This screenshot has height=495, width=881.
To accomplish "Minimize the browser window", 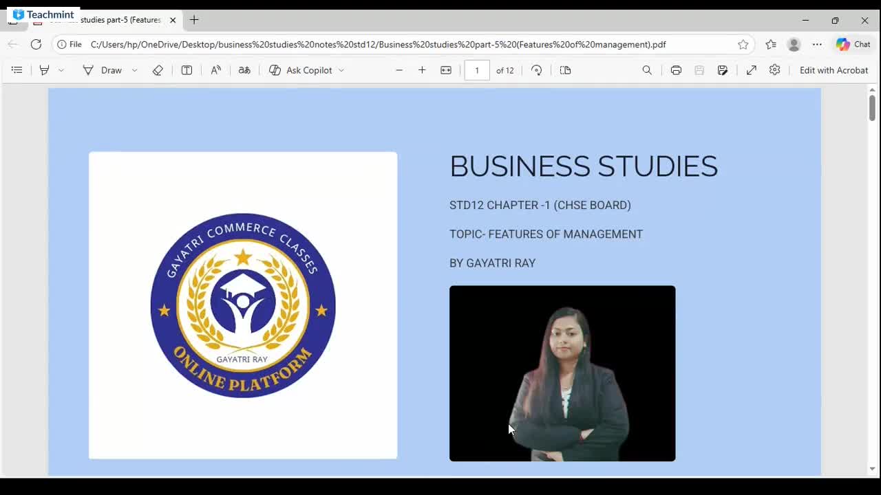I will pyautogui.click(x=805, y=20).
